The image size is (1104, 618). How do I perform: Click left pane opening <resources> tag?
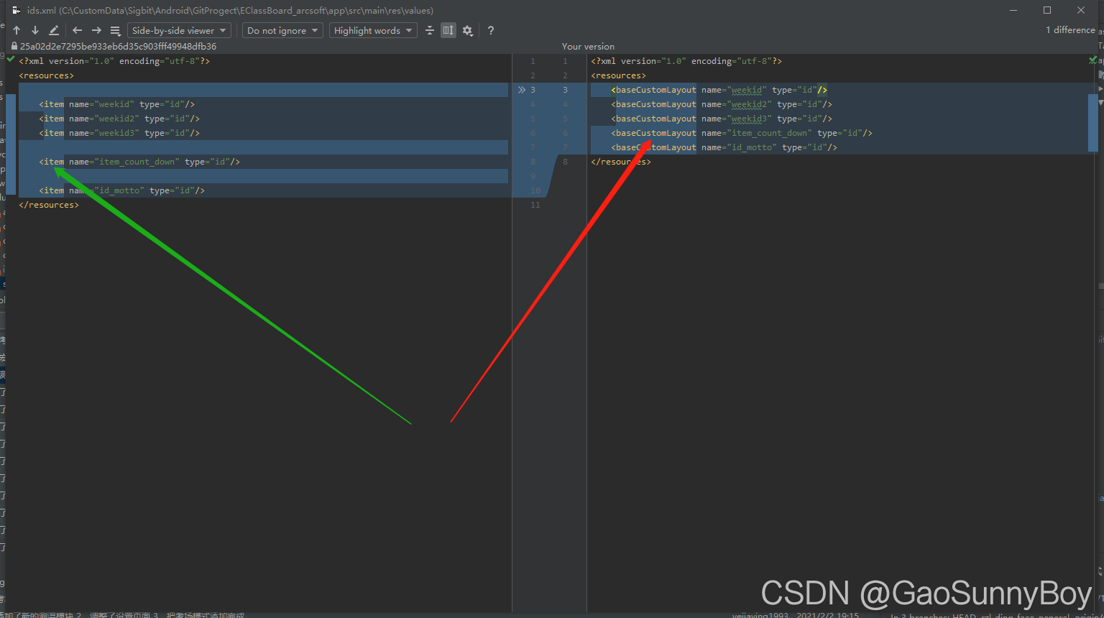46,75
